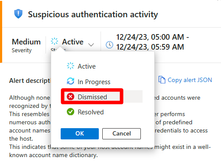Click the spinner icon next to the Active menu option

[x=71, y=66]
